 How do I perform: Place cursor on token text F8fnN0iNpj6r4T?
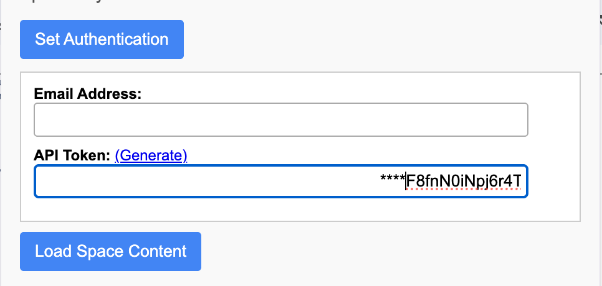pyautogui.click(x=463, y=182)
